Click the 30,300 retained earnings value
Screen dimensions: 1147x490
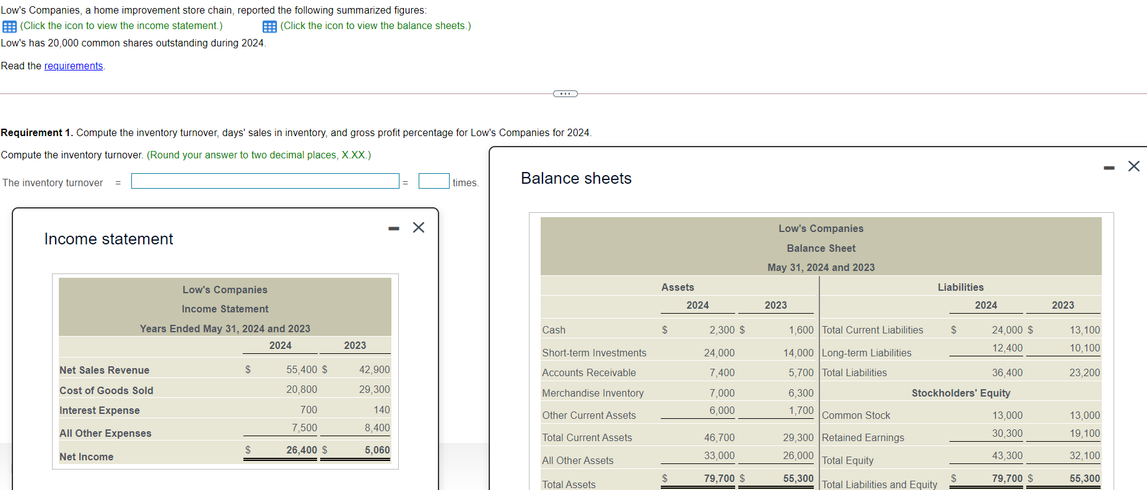tap(1007, 433)
